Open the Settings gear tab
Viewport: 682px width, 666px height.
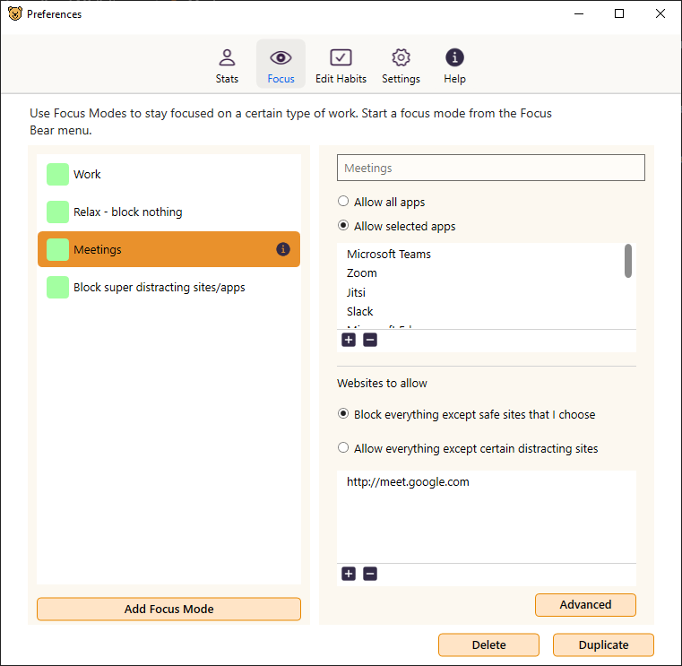pyautogui.click(x=401, y=65)
